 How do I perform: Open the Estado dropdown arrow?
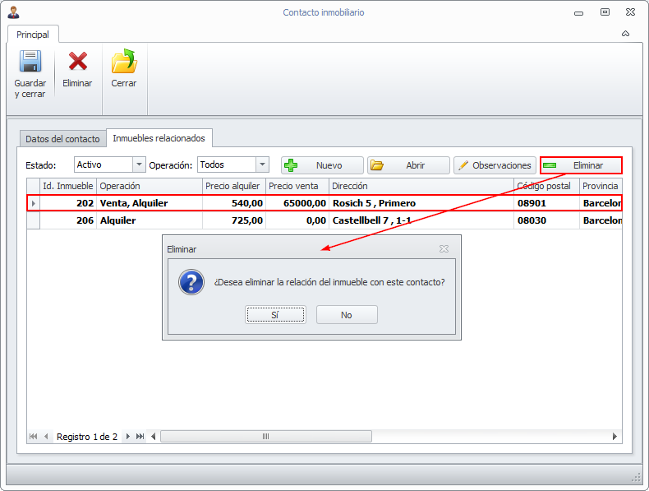(x=139, y=164)
